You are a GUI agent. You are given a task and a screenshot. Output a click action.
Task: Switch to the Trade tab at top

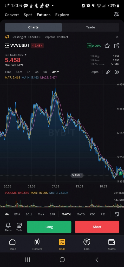(90, 27)
